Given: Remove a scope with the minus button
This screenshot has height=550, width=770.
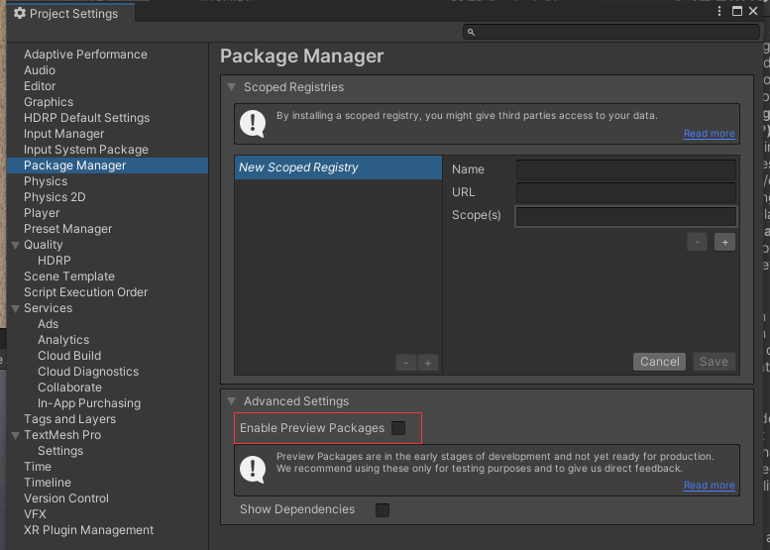Looking at the screenshot, I should click(697, 242).
